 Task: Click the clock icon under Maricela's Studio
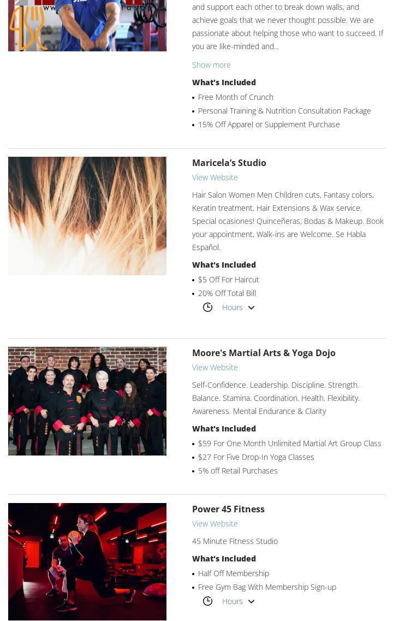(208, 307)
